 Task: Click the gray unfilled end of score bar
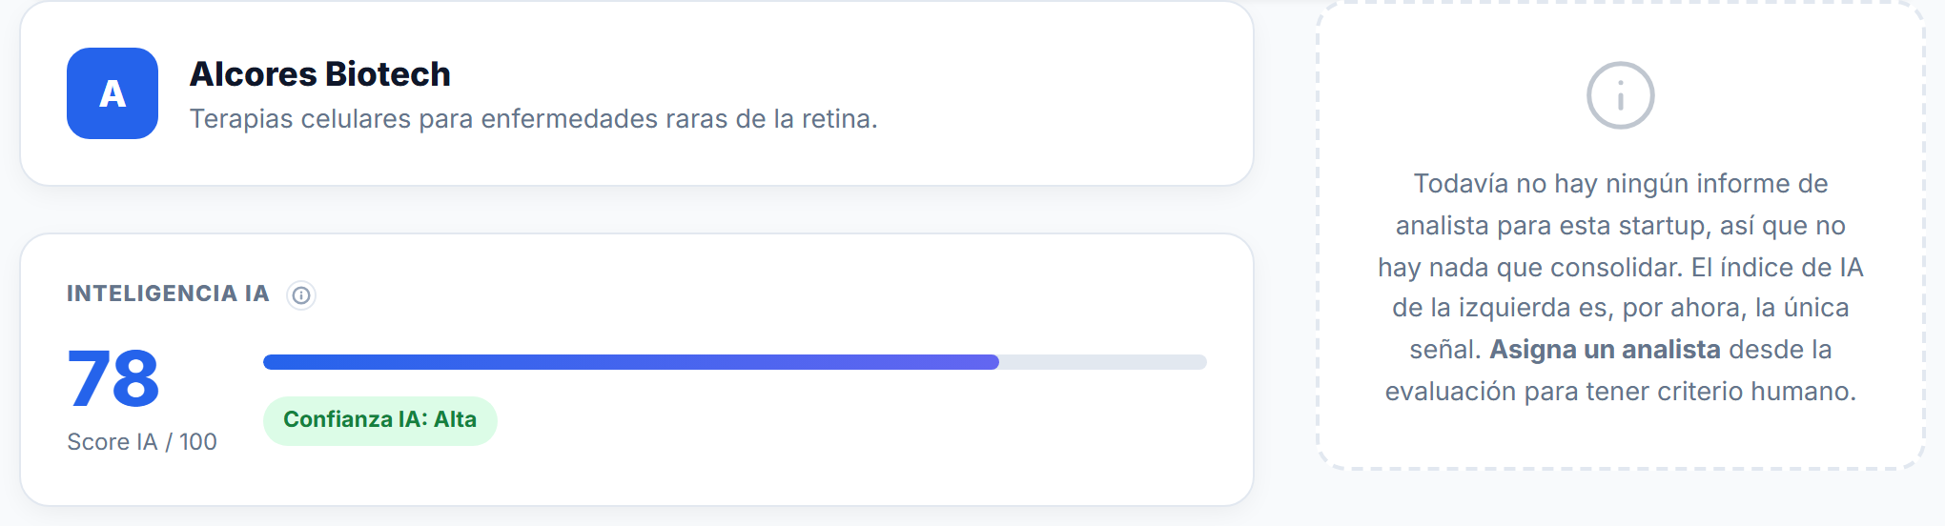pyautogui.click(x=1103, y=362)
